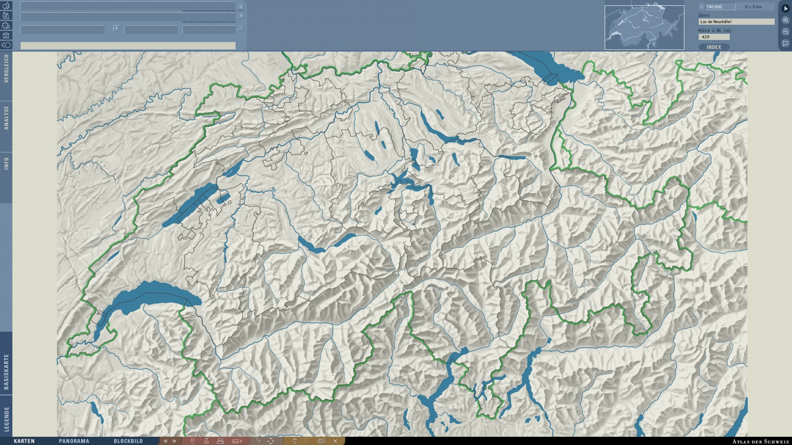Open the society and population theme icon
Image resolution: width=792 pixels, height=445 pixels.
tap(6, 15)
